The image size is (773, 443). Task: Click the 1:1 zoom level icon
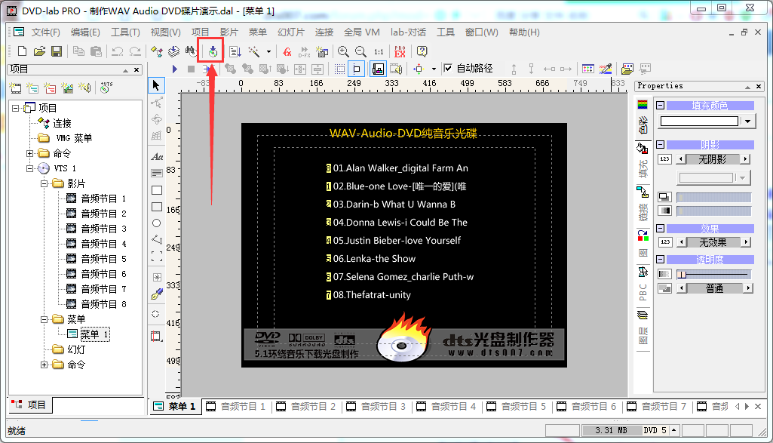pos(379,51)
